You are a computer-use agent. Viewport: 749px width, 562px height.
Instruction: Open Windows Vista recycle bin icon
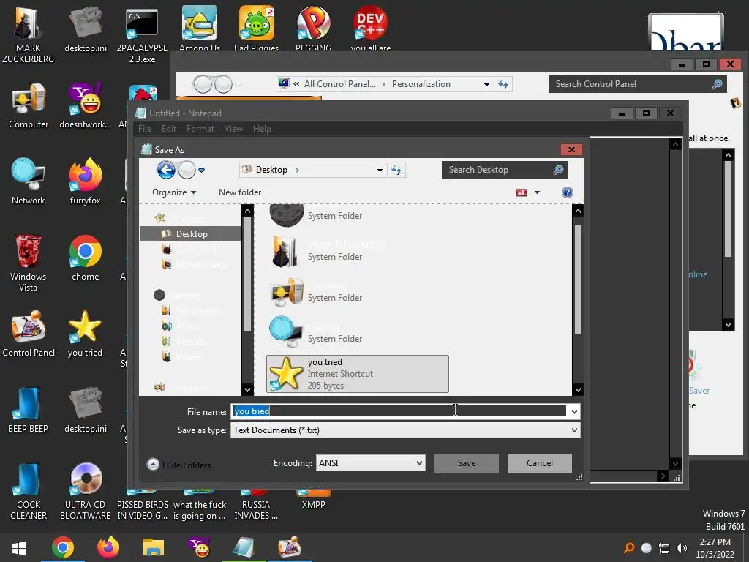(x=29, y=263)
